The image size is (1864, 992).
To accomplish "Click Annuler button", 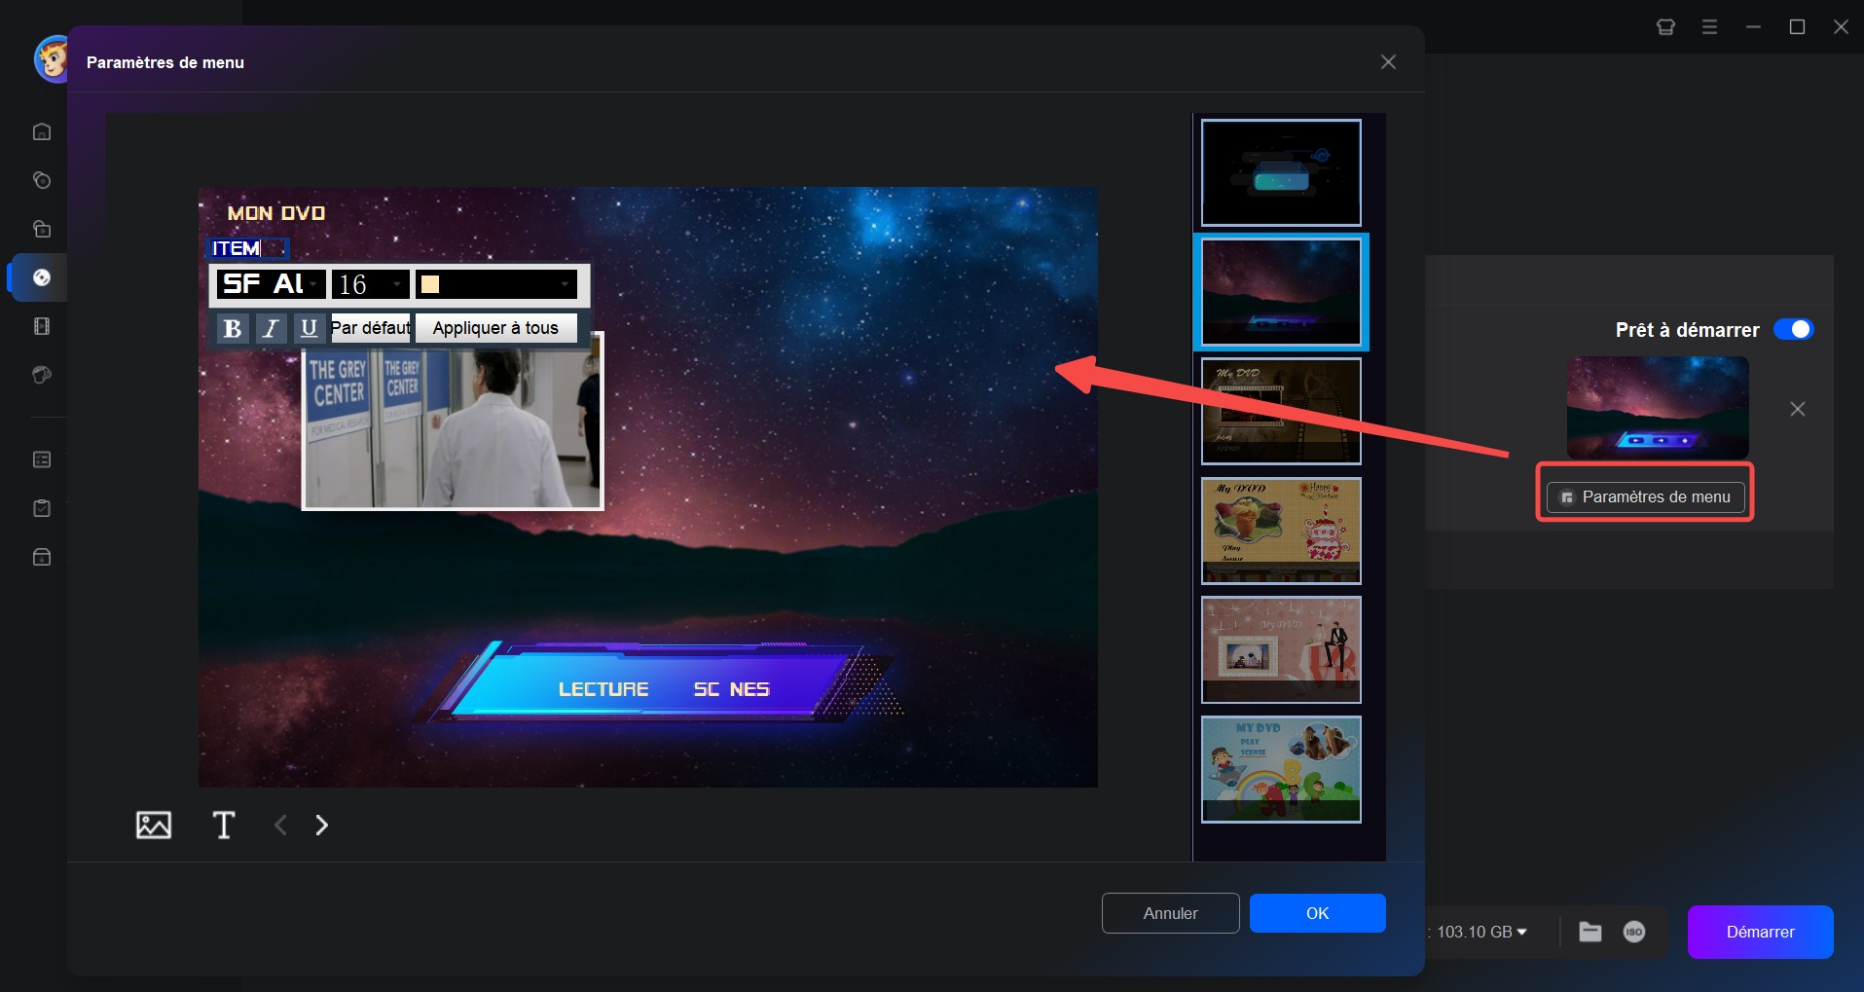I will pos(1171,913).
